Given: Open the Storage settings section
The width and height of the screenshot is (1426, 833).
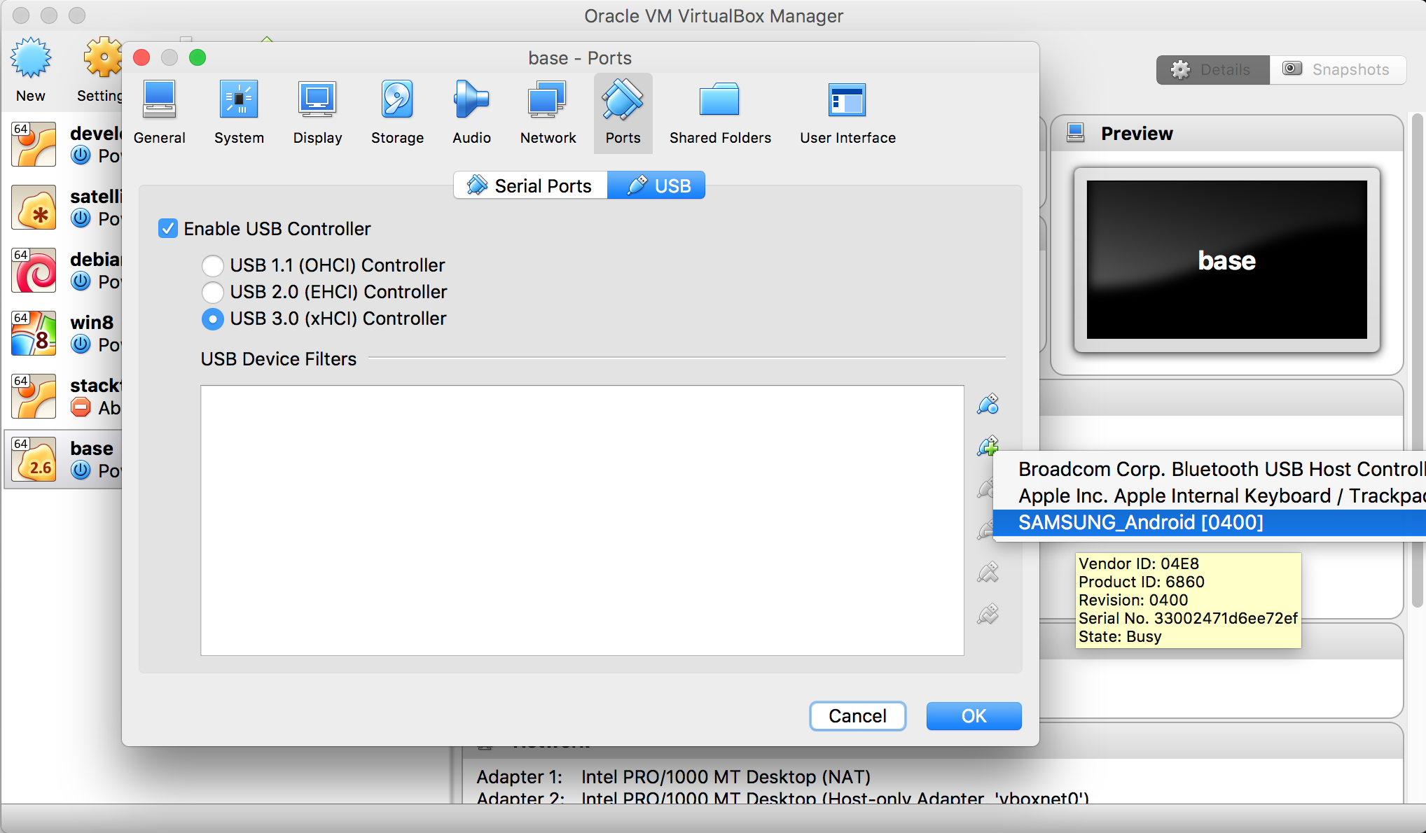Looking at the screenshot, I should pos(397,112).
